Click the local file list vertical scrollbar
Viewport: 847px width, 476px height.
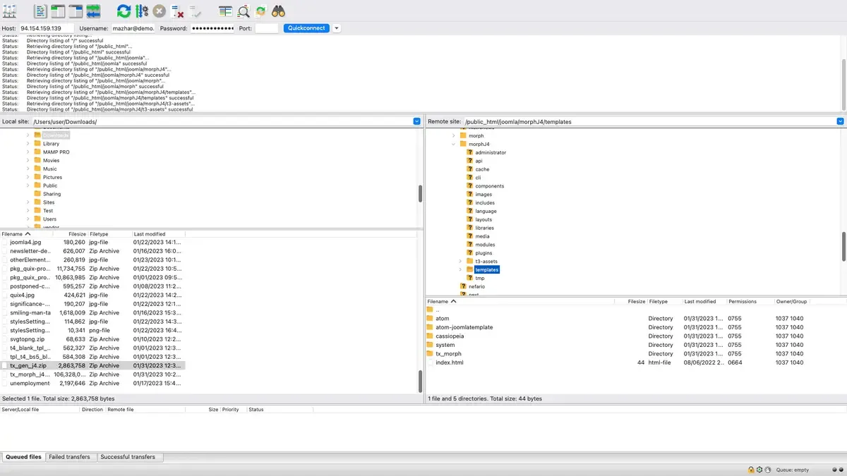pos(421,382)
